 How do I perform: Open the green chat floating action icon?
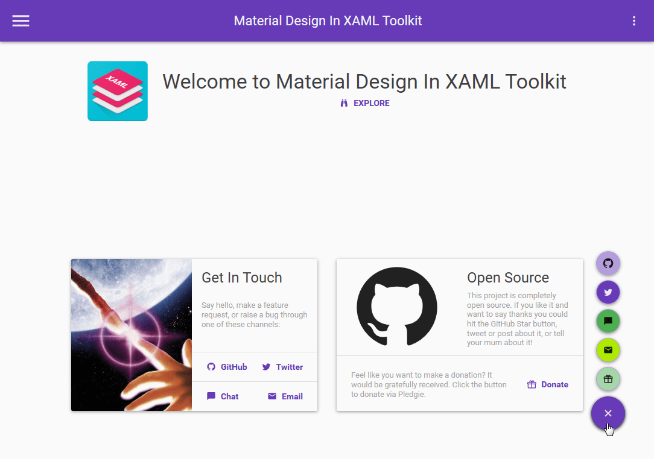pyautogui.click(x=608, y=321)
